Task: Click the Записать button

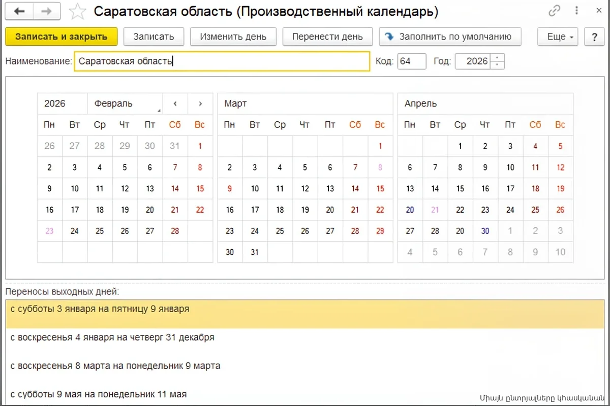Action: tap(154, 37)
